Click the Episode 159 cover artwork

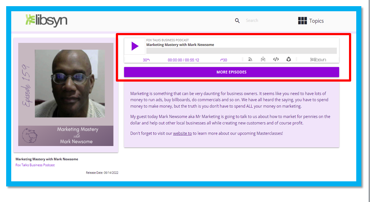tap(66, 95)
